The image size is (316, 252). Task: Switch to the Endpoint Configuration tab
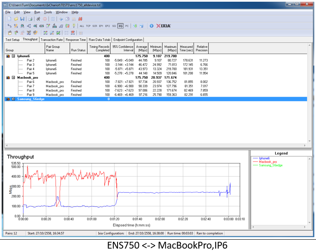pos(128,40)
